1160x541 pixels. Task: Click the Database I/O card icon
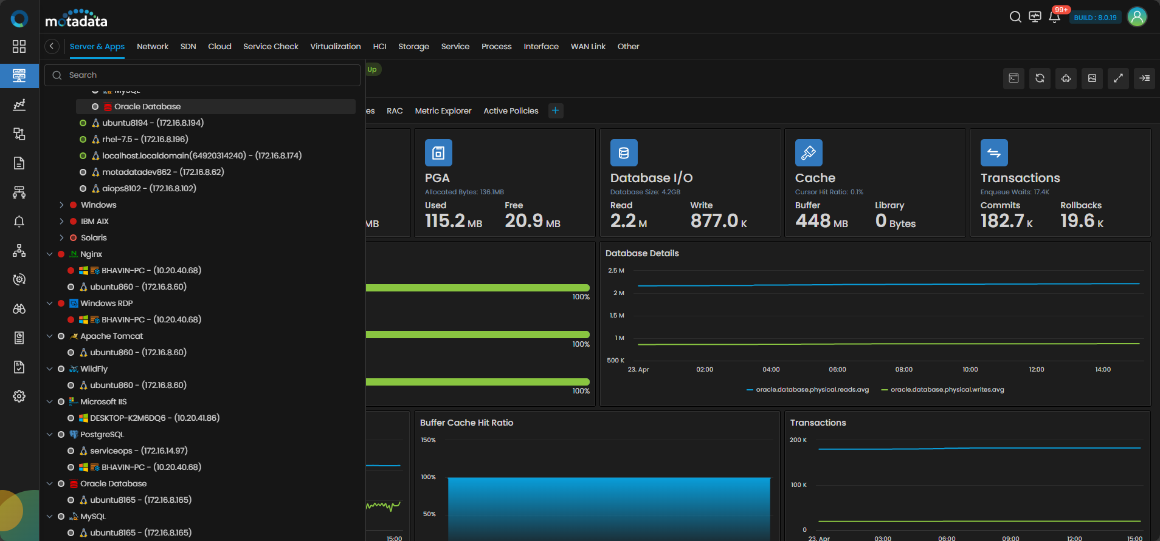pyautogui.click(x=624, y=153)
